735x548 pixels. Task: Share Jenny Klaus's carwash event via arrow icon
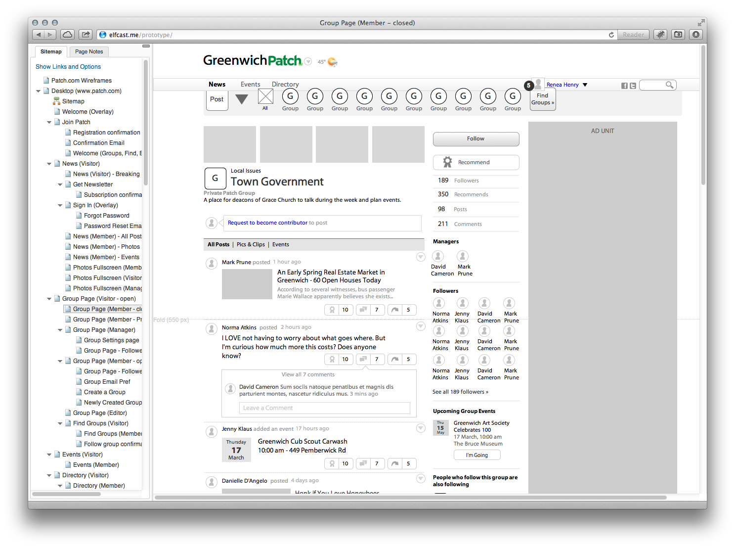point(394,463)
